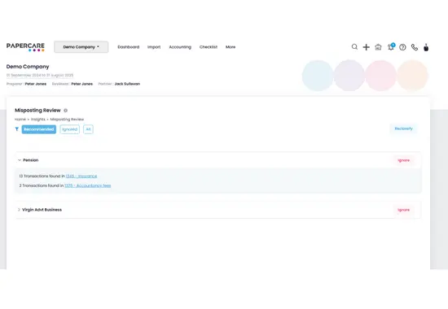This screenshot has width=448, height=309.
Task: Open the notifications bell icon
Action: [x=390, y=47]
